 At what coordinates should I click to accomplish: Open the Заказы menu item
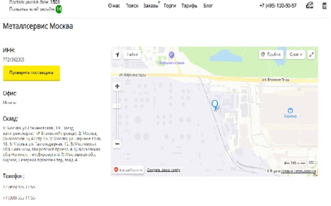click(151, 6)
